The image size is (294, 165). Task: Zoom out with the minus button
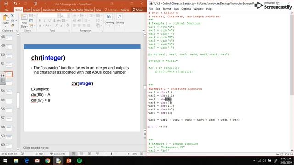click(104, 154)
